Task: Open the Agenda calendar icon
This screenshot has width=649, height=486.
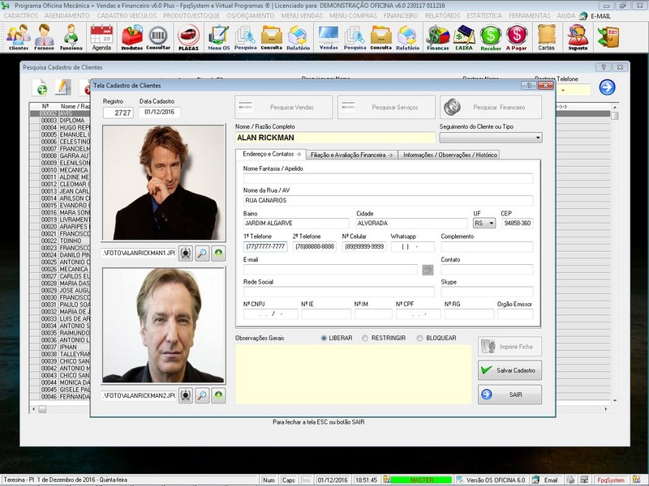Action: point(101,37)
